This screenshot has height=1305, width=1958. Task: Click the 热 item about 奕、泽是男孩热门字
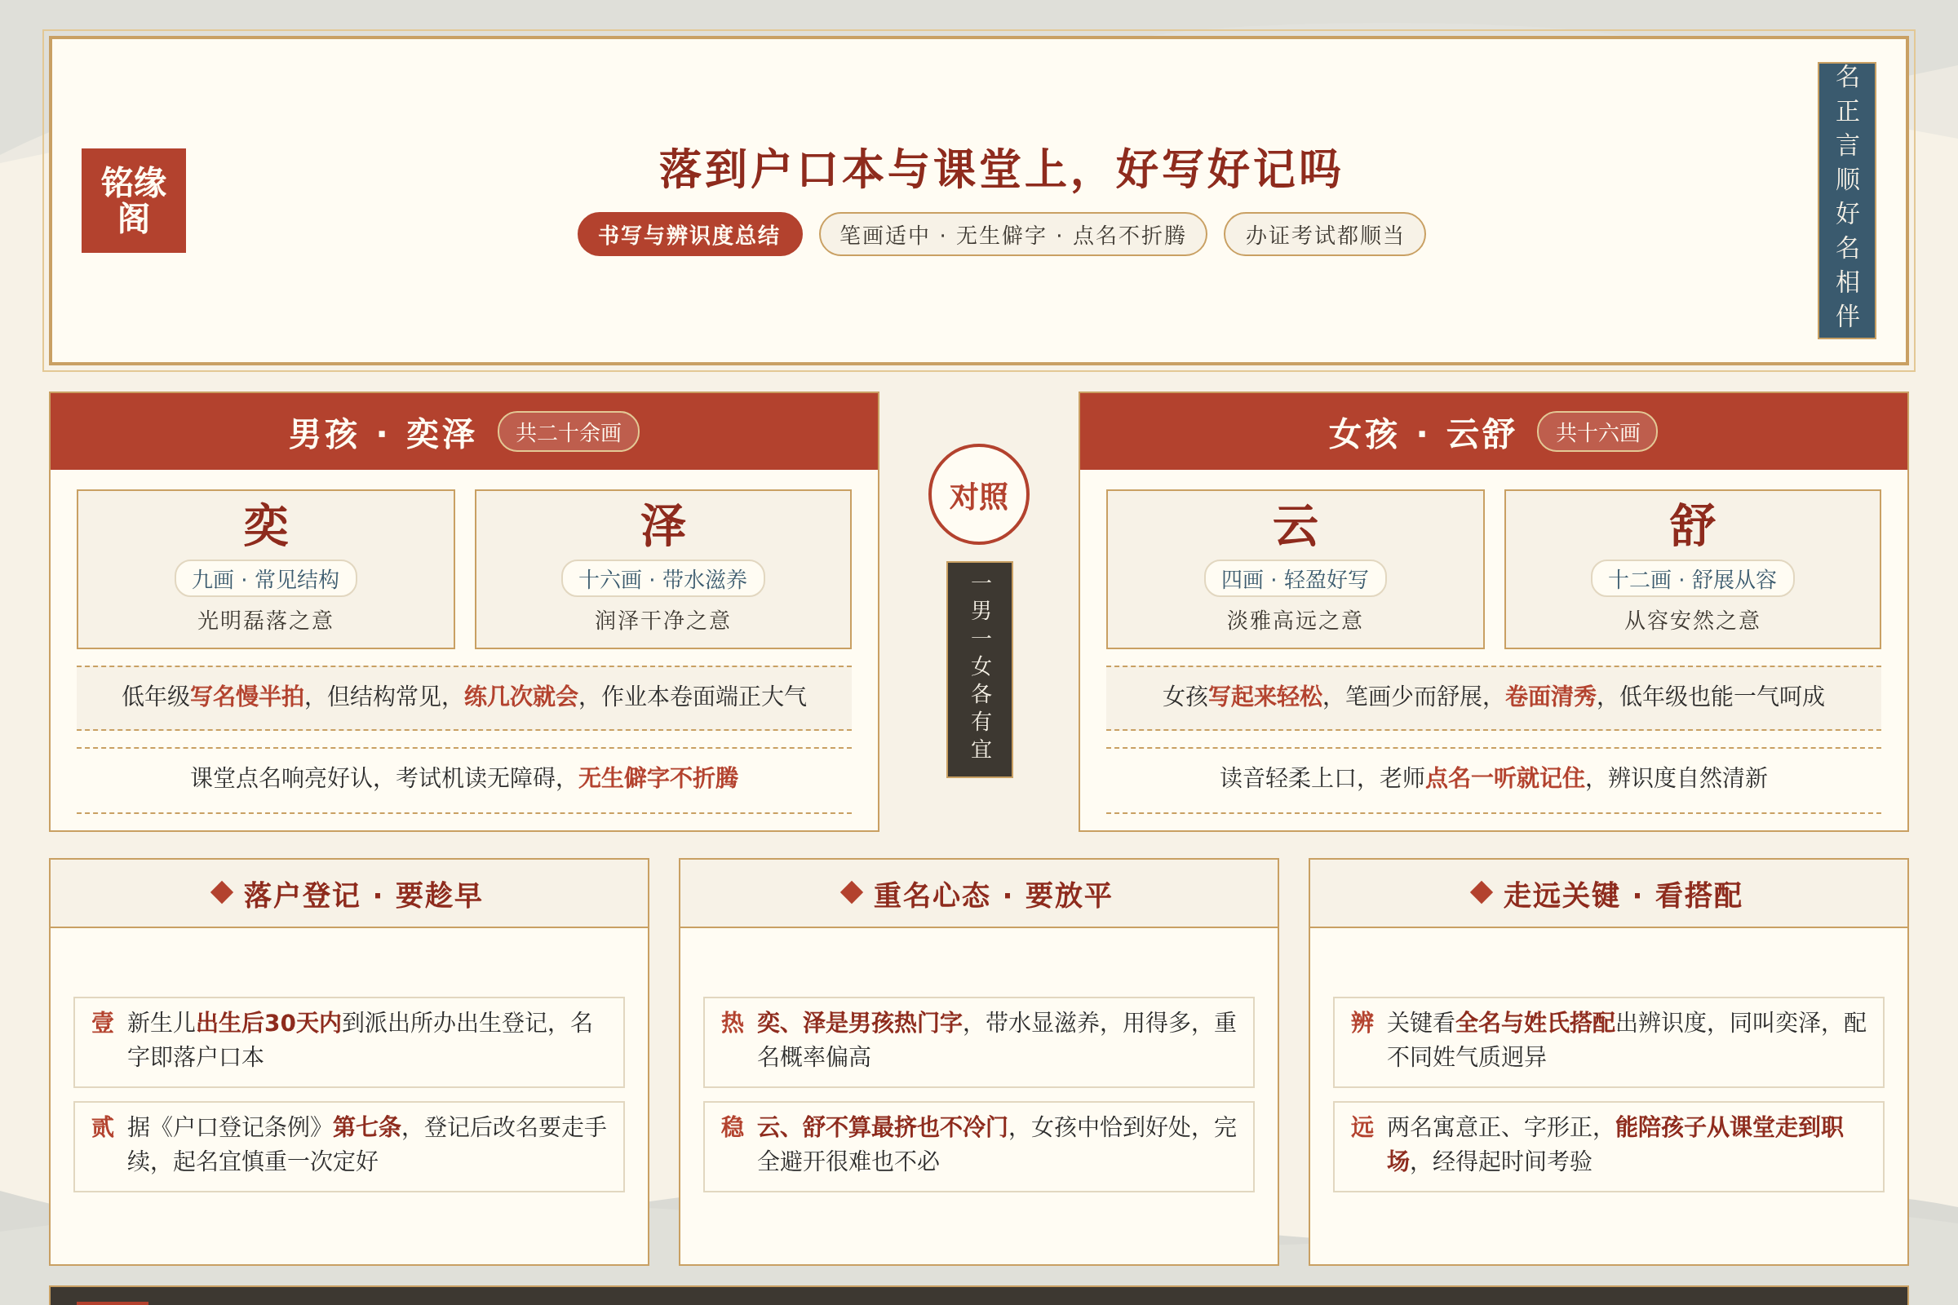(x=978, y=1042)
